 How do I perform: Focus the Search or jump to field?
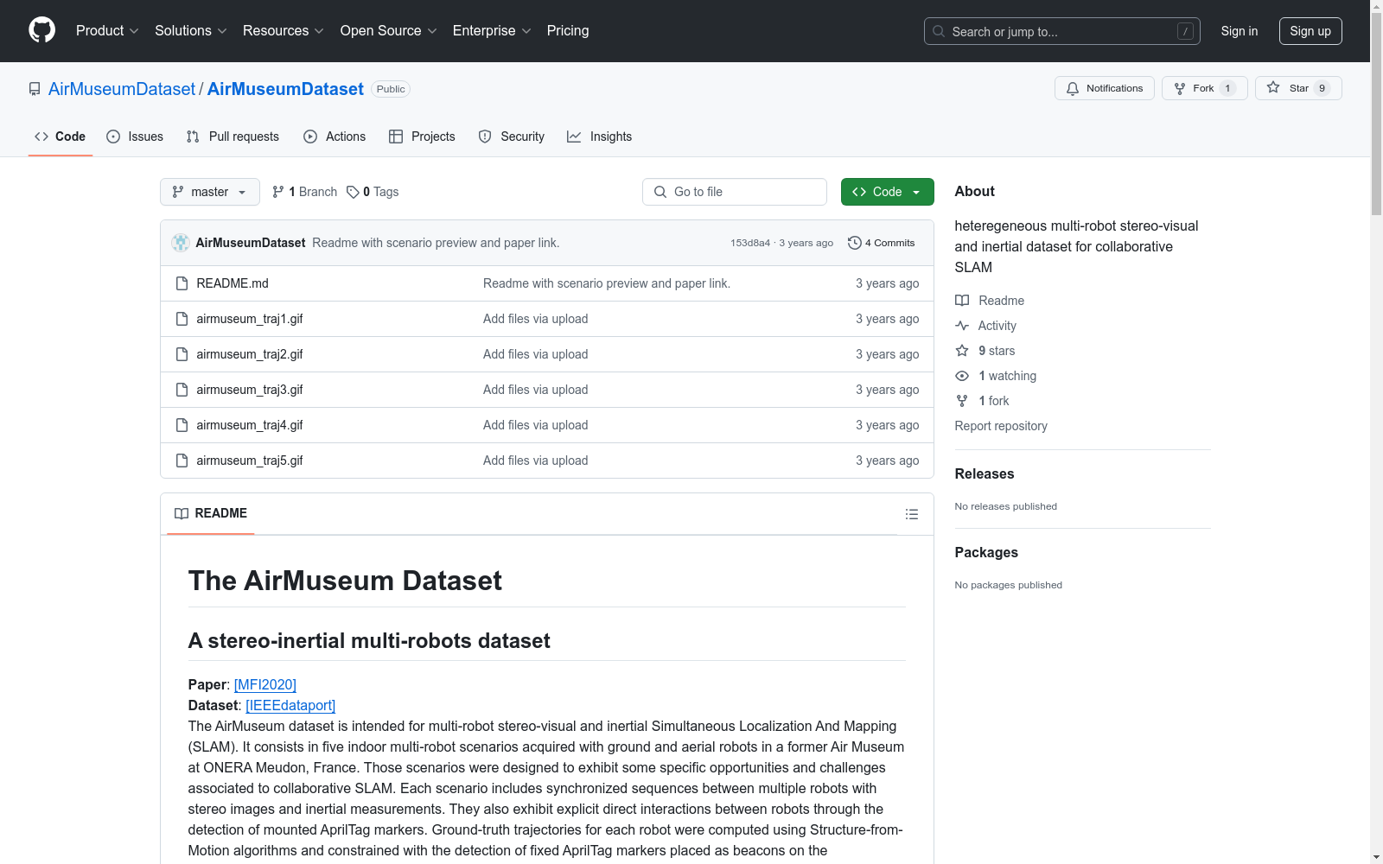1062,31
